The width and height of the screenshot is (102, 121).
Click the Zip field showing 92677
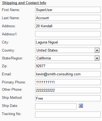pyautogui.click(x=68, y=66)
